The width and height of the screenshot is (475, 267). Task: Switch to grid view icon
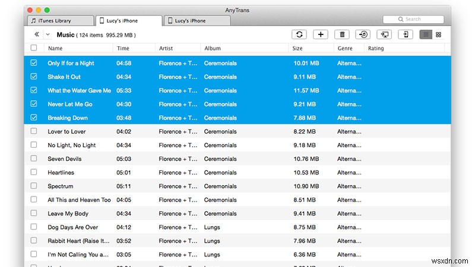tap(438, 34)
